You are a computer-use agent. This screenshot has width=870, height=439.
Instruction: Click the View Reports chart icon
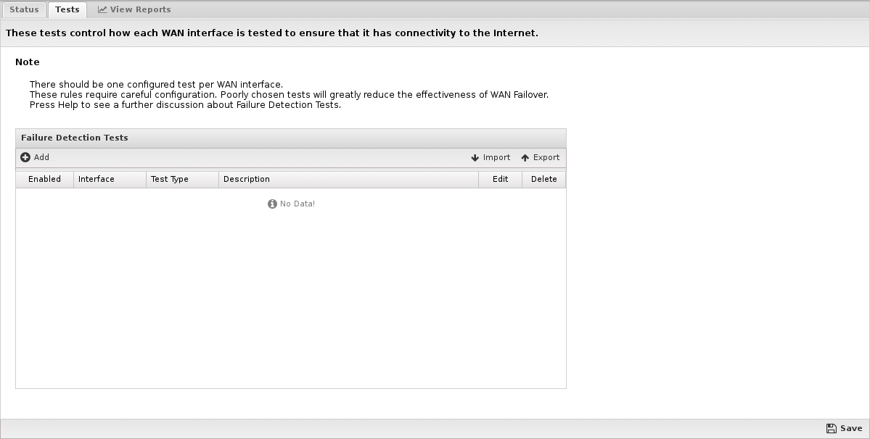point(102,9)
